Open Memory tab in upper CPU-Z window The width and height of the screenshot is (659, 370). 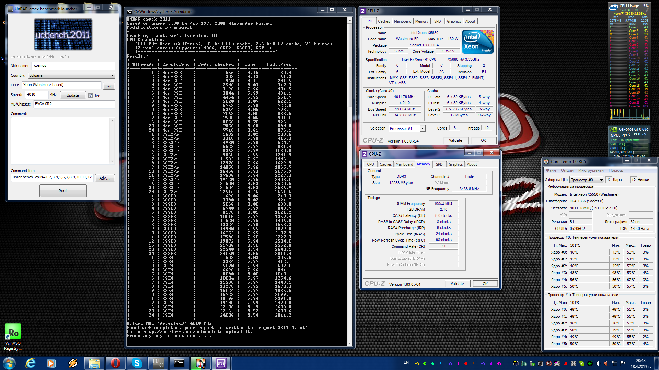(421, 21)
